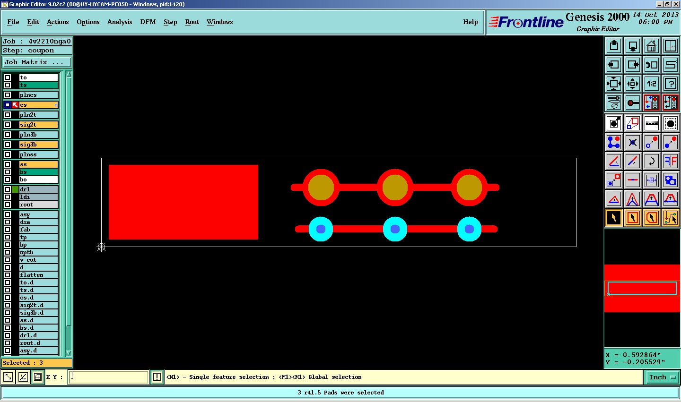The image size is (681, 402).
Task: Select the v-cut layer name
Action: (x=38, y=260)
